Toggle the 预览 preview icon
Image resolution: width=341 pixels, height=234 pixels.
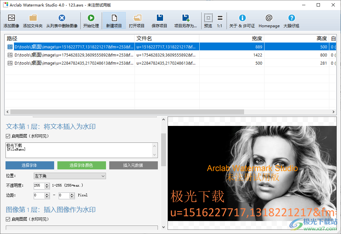tap(208, 18)
